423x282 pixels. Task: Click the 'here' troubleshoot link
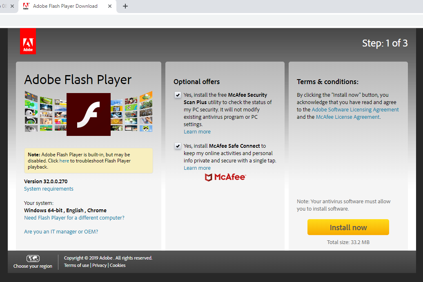(x=64, y=161)
